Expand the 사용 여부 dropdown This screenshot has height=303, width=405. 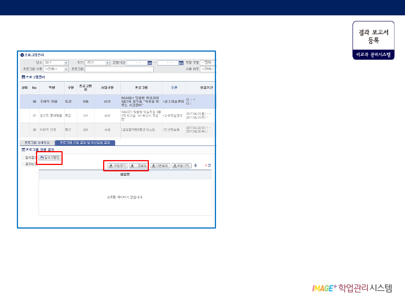point(208,69)
